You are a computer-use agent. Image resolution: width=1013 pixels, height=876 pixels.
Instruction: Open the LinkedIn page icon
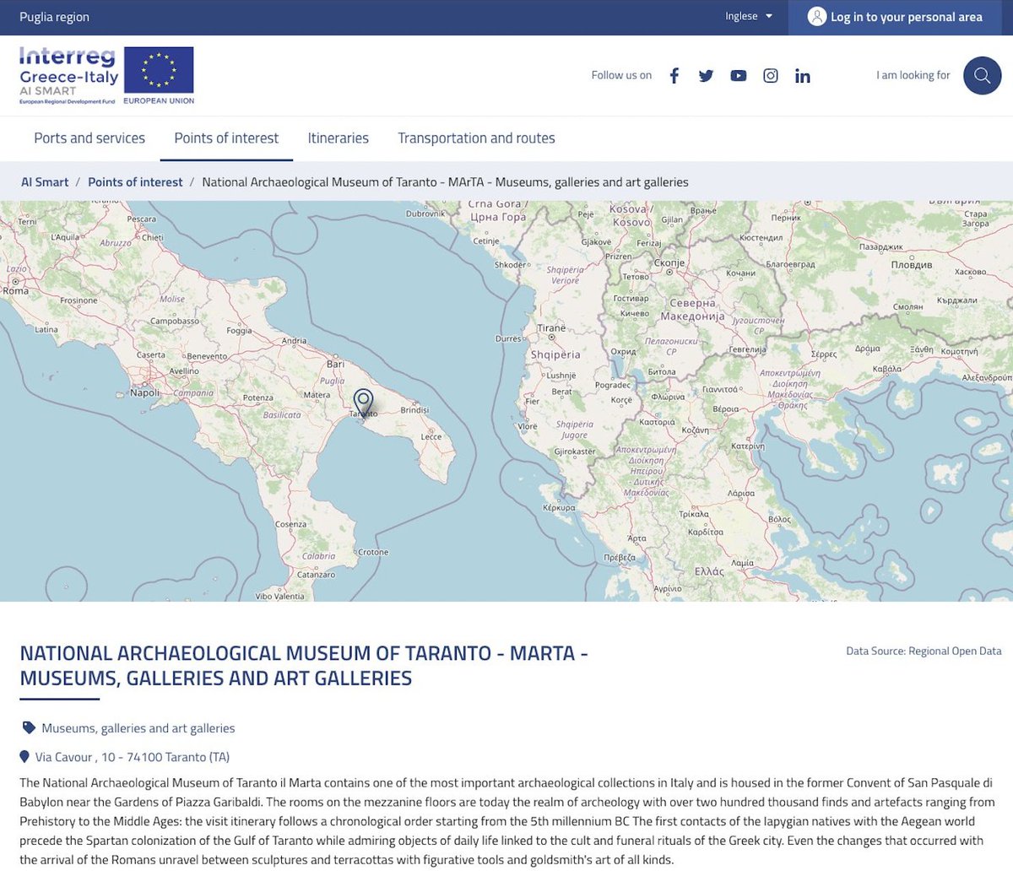[x=803, y=76]
